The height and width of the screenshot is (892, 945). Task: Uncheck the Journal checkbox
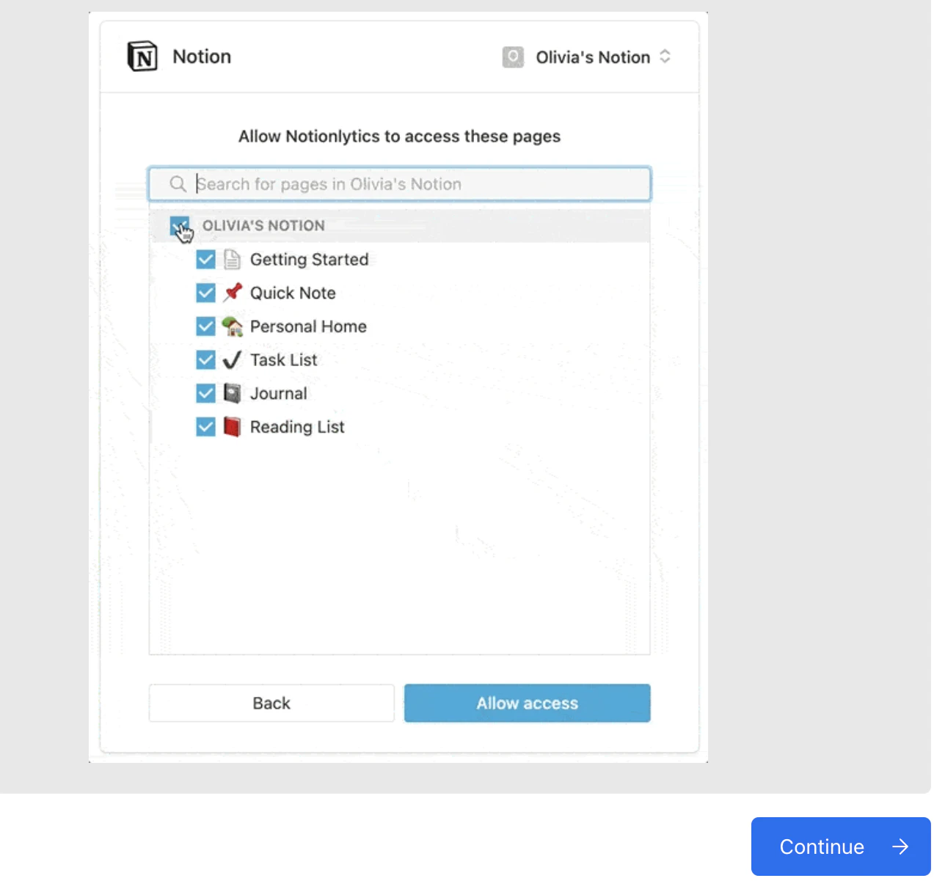[205, 393]
